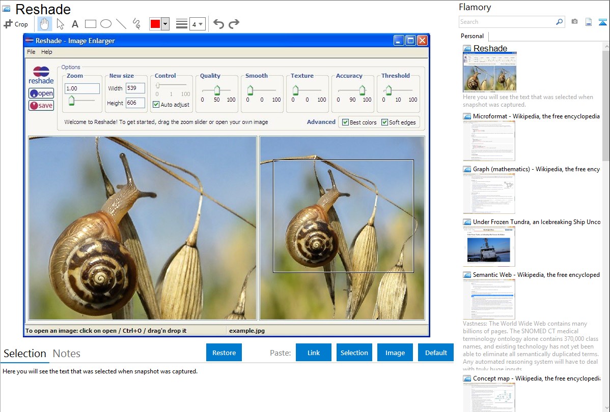Click the Advanced label
The image size is (610, 412).
pos(321,122)
